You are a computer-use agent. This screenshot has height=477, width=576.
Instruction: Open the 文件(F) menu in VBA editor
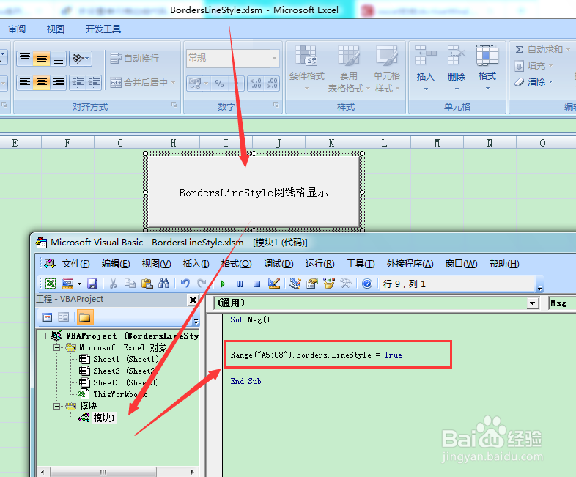point(75,264)
